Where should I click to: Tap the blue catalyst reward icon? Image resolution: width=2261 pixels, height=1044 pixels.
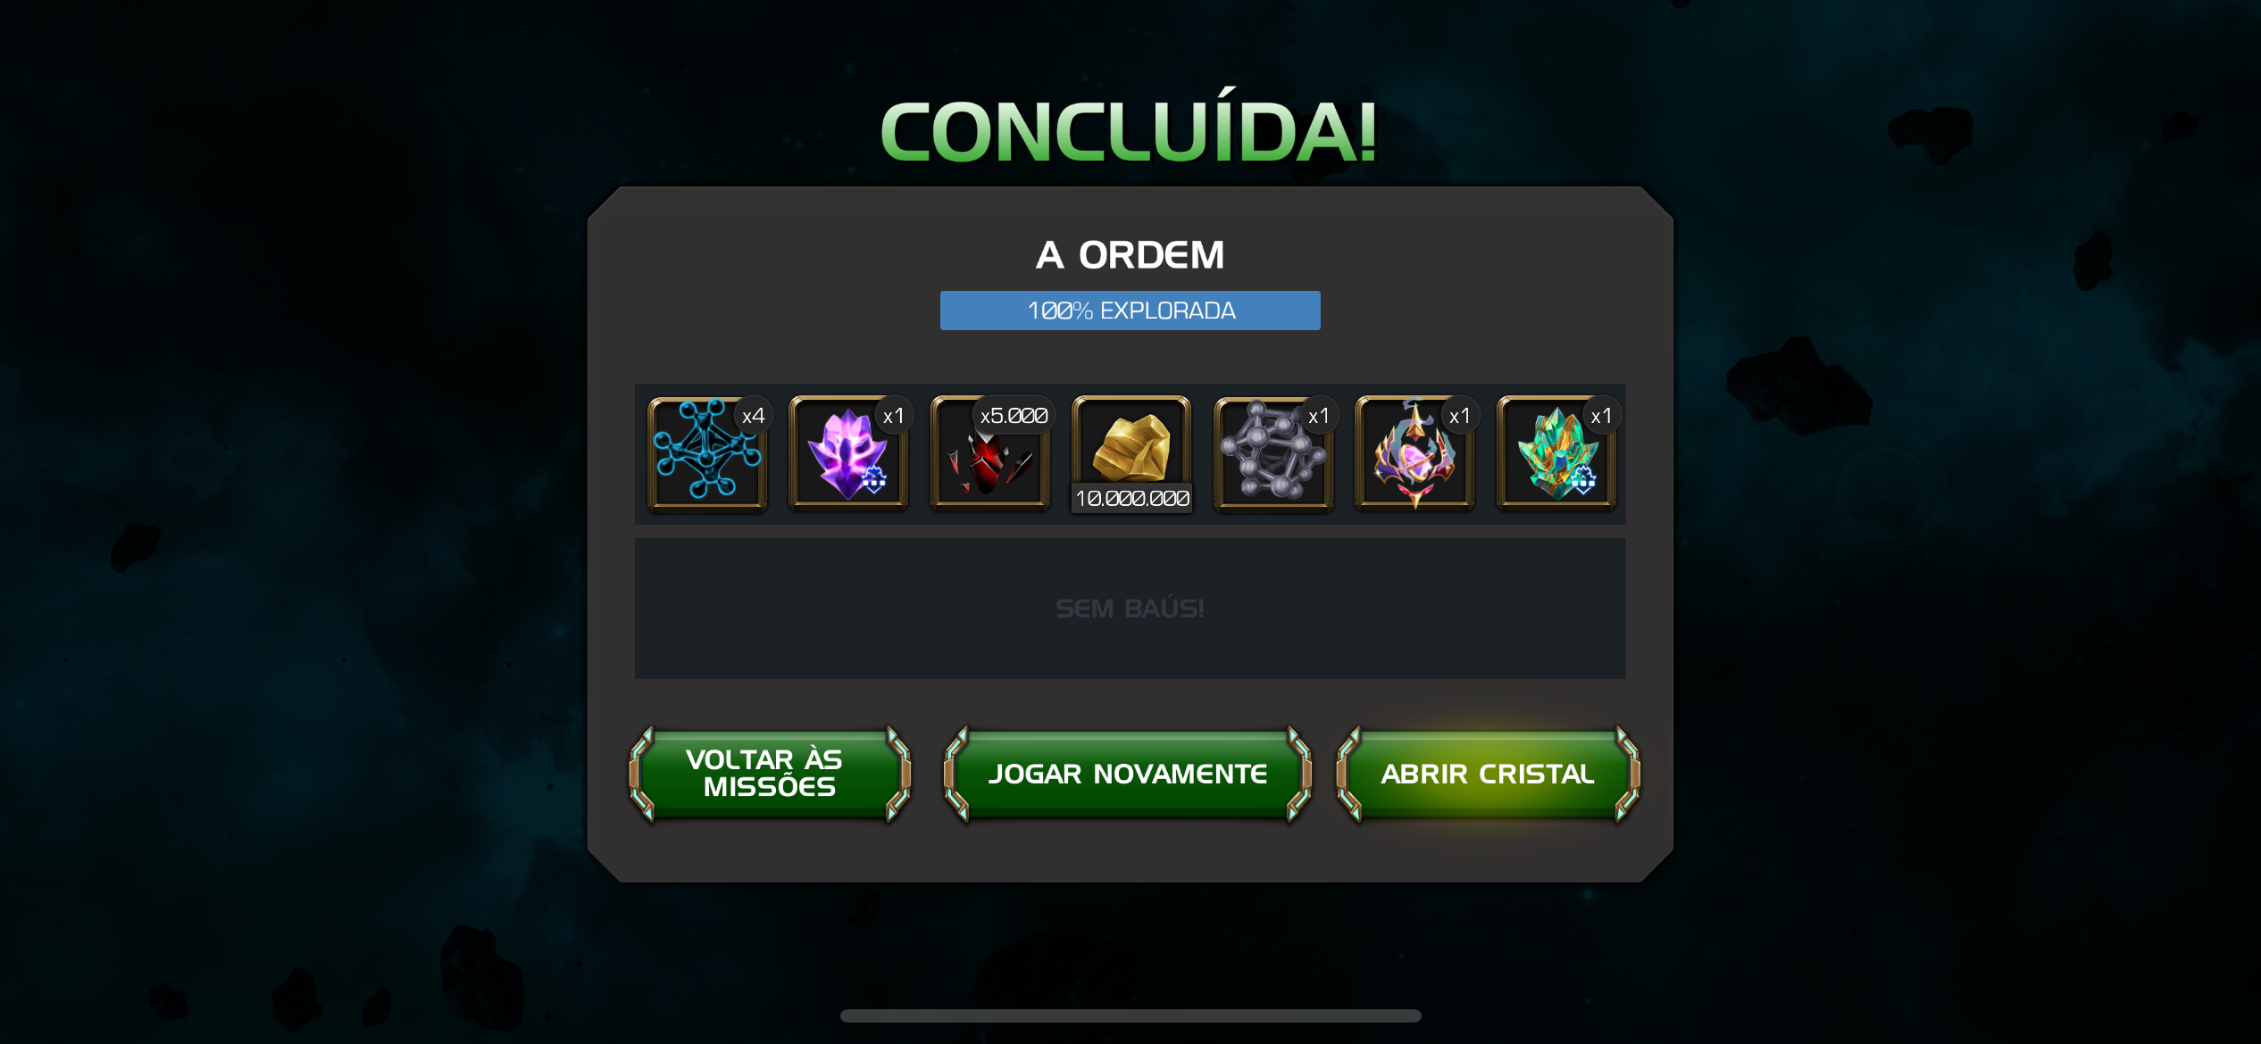tap(707, 453)
